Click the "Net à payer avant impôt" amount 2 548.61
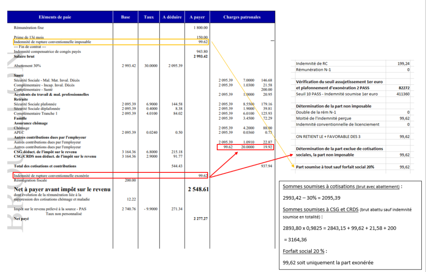Image resolution: width=426 pixels, height=272 pixels. [198, 189]
